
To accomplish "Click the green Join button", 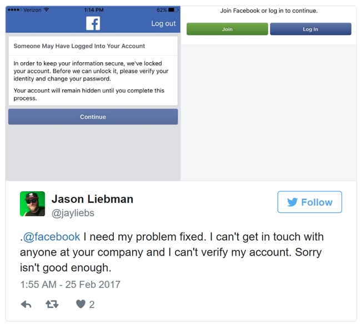I will [x=227, y=29].
